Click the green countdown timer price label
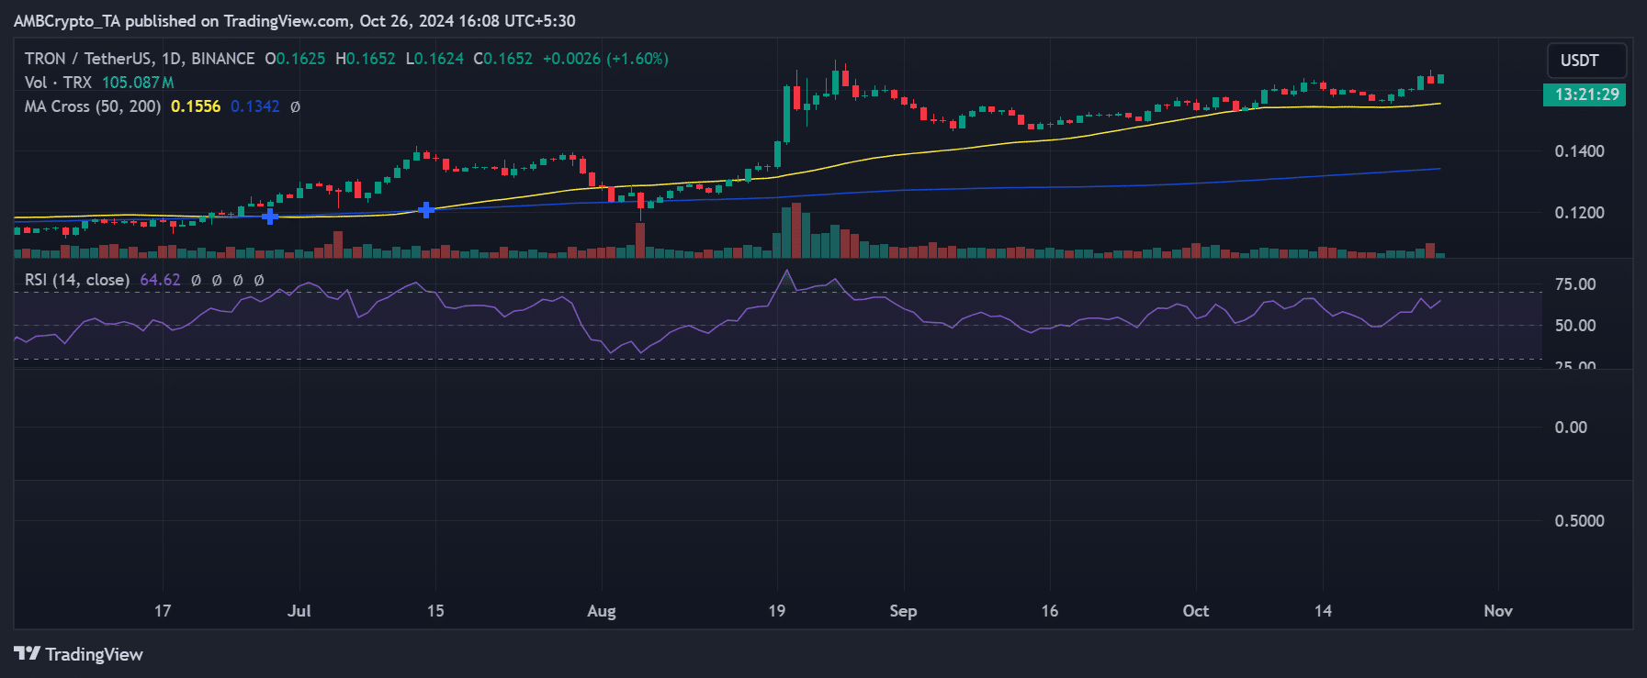The width and height of the screenshot is (1647, 678). (1585, 94)
